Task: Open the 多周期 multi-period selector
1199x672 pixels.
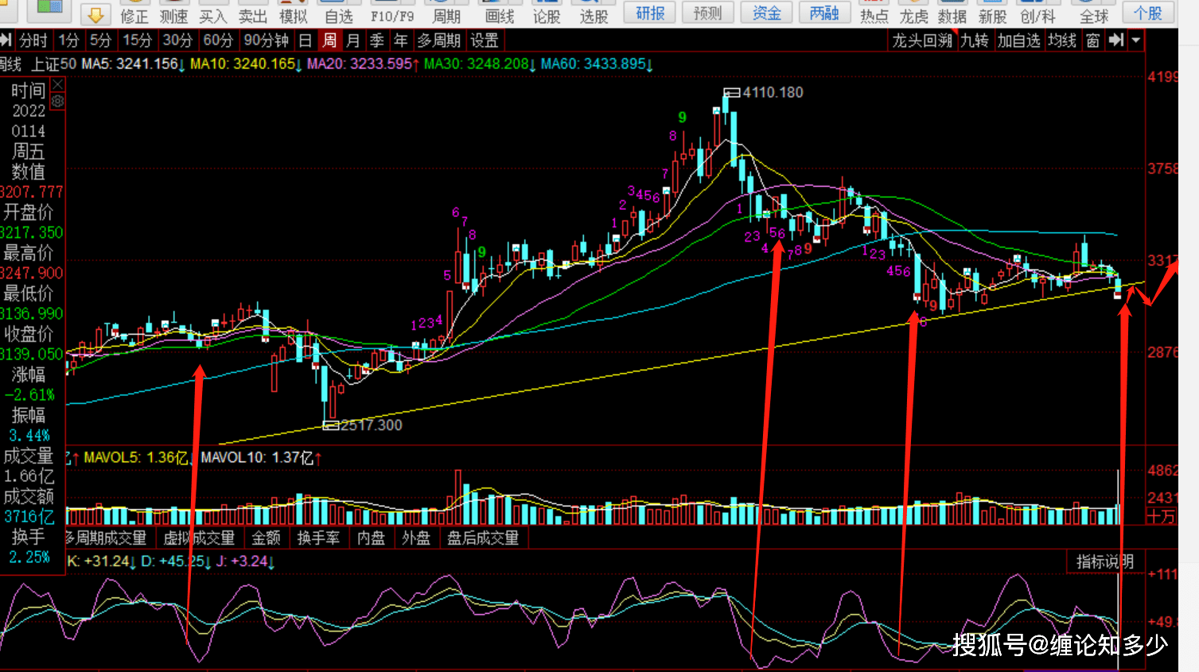Action: (x=438, y=40)
